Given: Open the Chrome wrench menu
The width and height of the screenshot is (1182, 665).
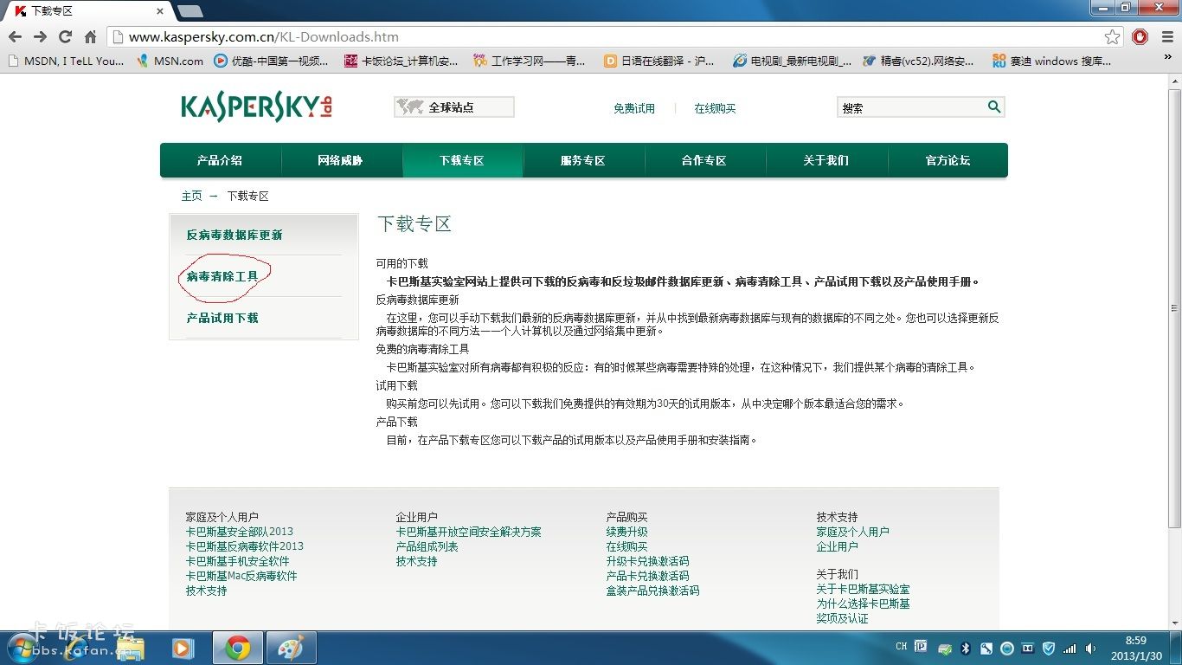Looking at the screenshot, I should [1166, 36].
